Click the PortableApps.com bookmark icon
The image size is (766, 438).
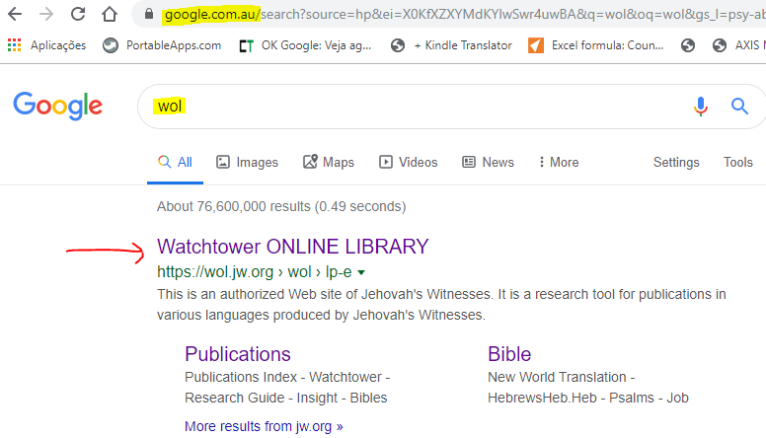111,45
